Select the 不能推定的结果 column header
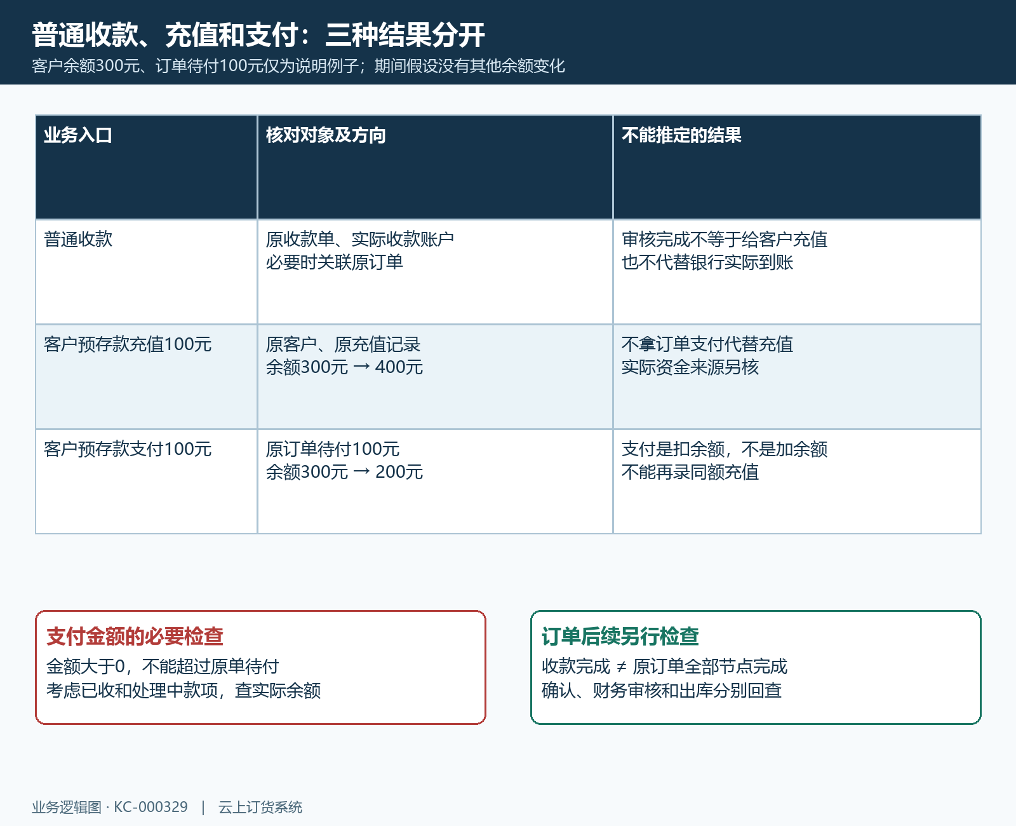1016x826 pixels. [x=797, y=167]
